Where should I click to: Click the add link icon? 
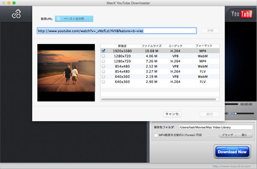tap(16, 14)
